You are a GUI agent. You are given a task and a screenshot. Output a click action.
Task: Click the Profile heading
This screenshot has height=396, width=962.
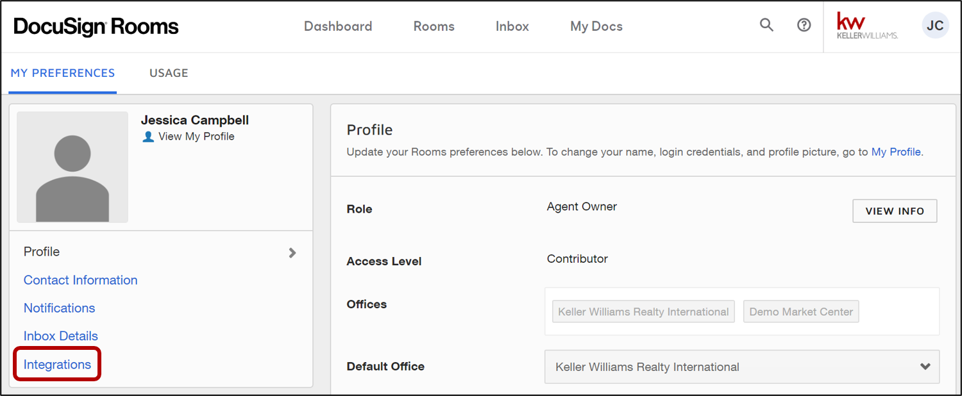tap(369, 129)
